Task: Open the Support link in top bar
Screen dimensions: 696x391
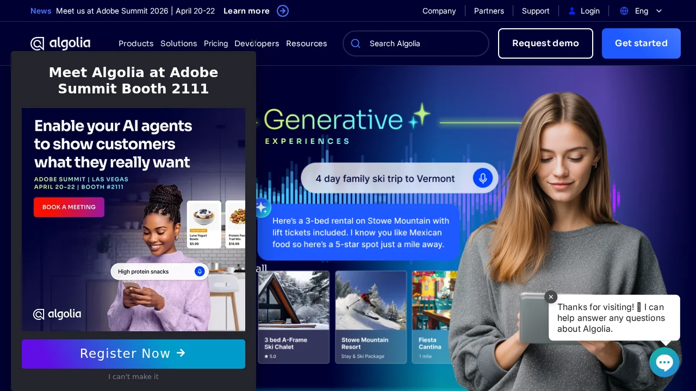Action: tap(536, 11)
